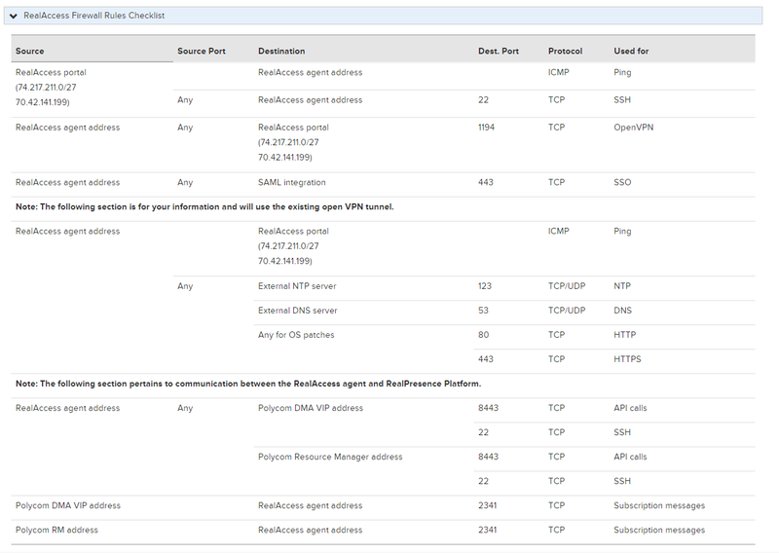Select RealAccess agent address source in SSO row
Screen dimensions: 779x553
[x=67, y=182]
